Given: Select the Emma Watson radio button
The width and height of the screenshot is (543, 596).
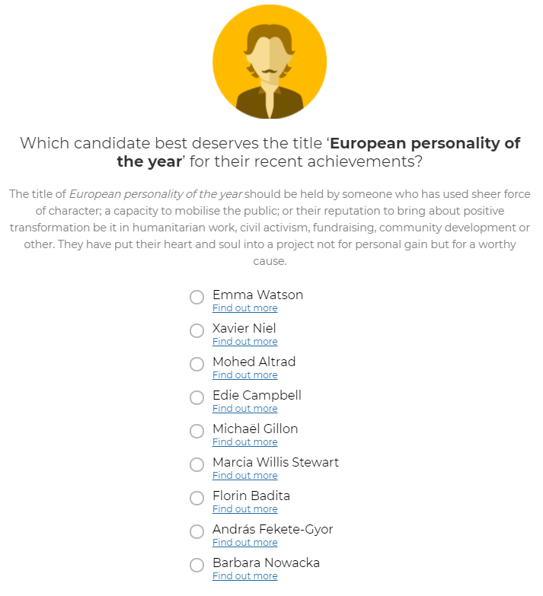Looking at the screenshot, I should click(x=197, y=297).
